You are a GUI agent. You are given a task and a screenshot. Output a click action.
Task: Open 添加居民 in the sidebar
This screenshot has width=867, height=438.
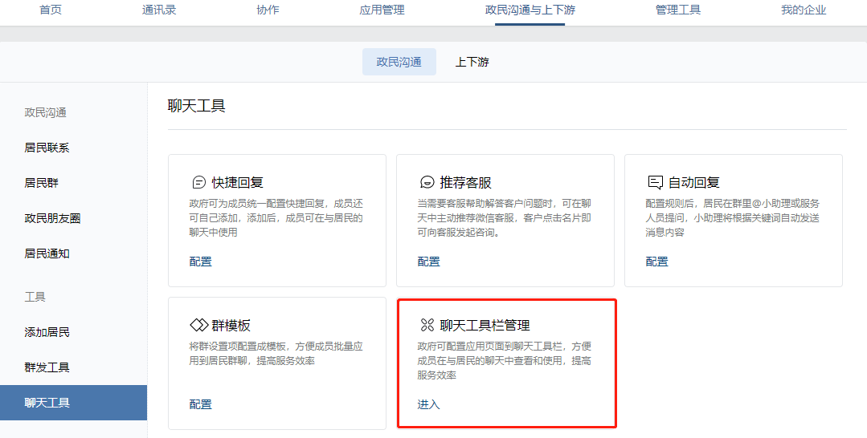tap(47, 332)
